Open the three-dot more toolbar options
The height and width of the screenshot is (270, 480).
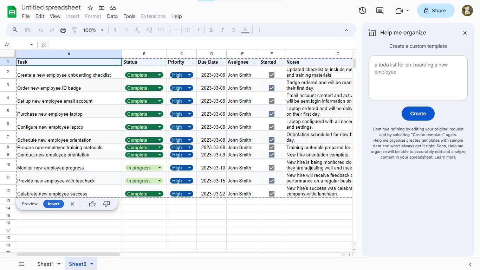(260, 30)
